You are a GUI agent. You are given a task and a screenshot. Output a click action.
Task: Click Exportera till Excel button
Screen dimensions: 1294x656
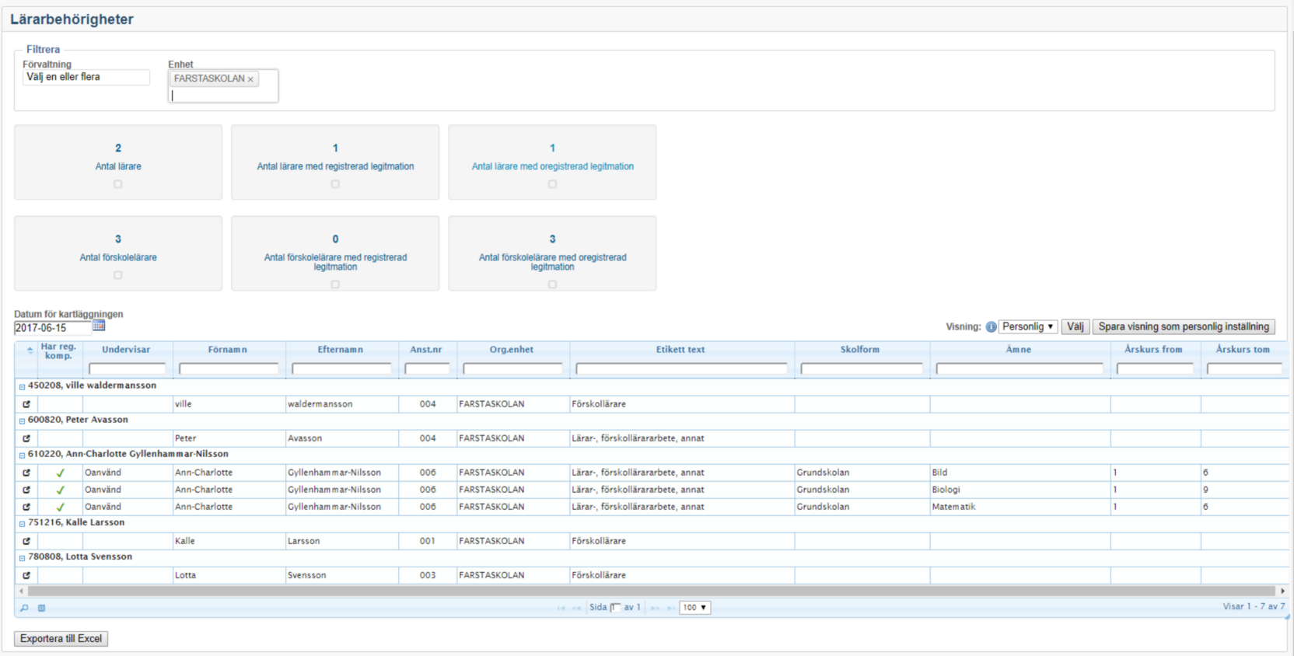[61, 639]
